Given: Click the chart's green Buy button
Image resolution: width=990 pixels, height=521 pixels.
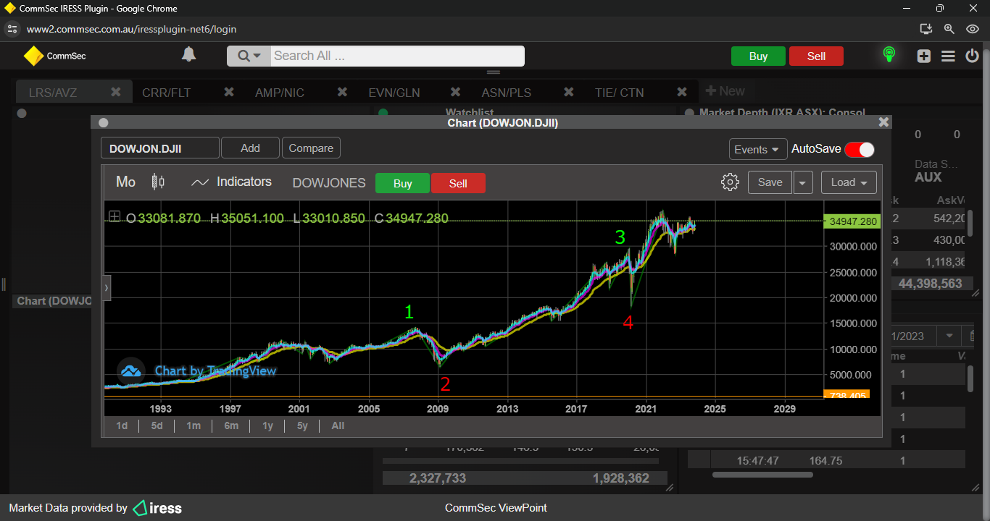Looking at the screenshot, I should [x=402, y=183].
